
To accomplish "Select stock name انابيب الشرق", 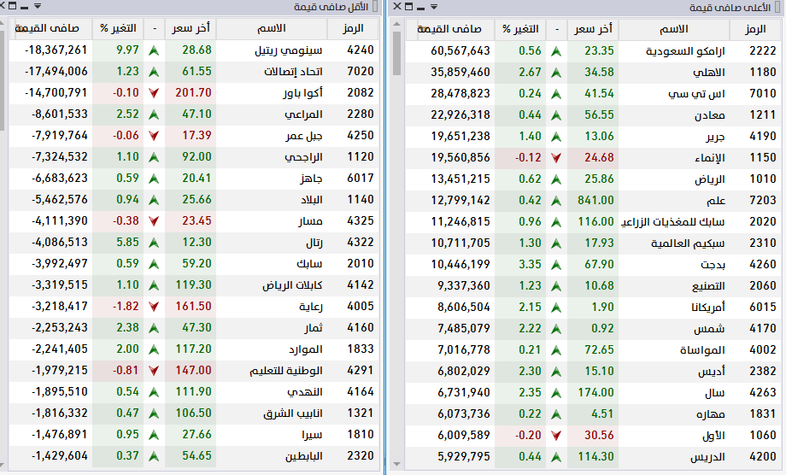I will [x=293, y=413].
